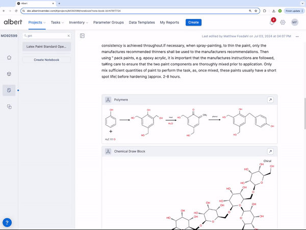The width and height of the screenshot is (306, 230).
Task: Expand the browser tab search chevron
Action: pyautogui.click(x=302, y=4)
